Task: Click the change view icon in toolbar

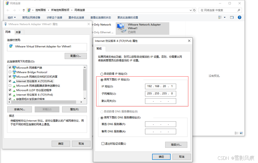Action: [220, 17]
